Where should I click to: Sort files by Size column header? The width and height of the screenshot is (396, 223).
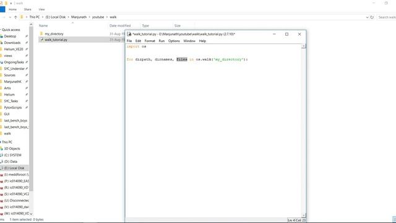coord(178,26)
